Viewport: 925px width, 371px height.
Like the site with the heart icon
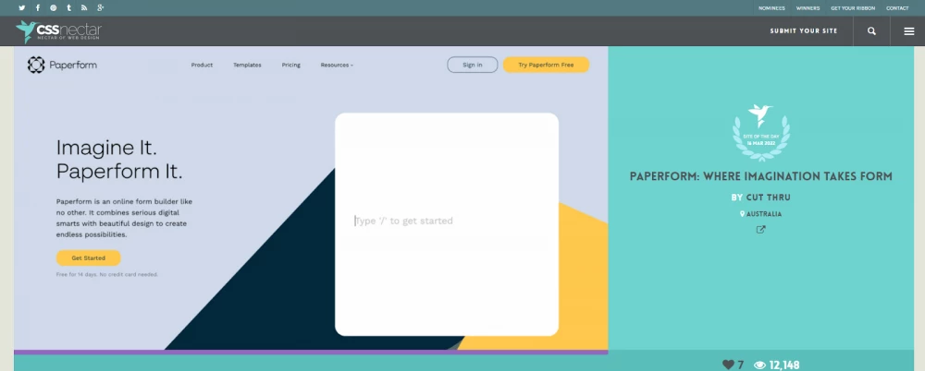(x=728, y=365)
